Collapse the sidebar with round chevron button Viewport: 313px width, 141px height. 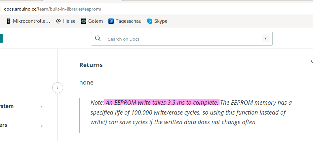click(58, 88)
